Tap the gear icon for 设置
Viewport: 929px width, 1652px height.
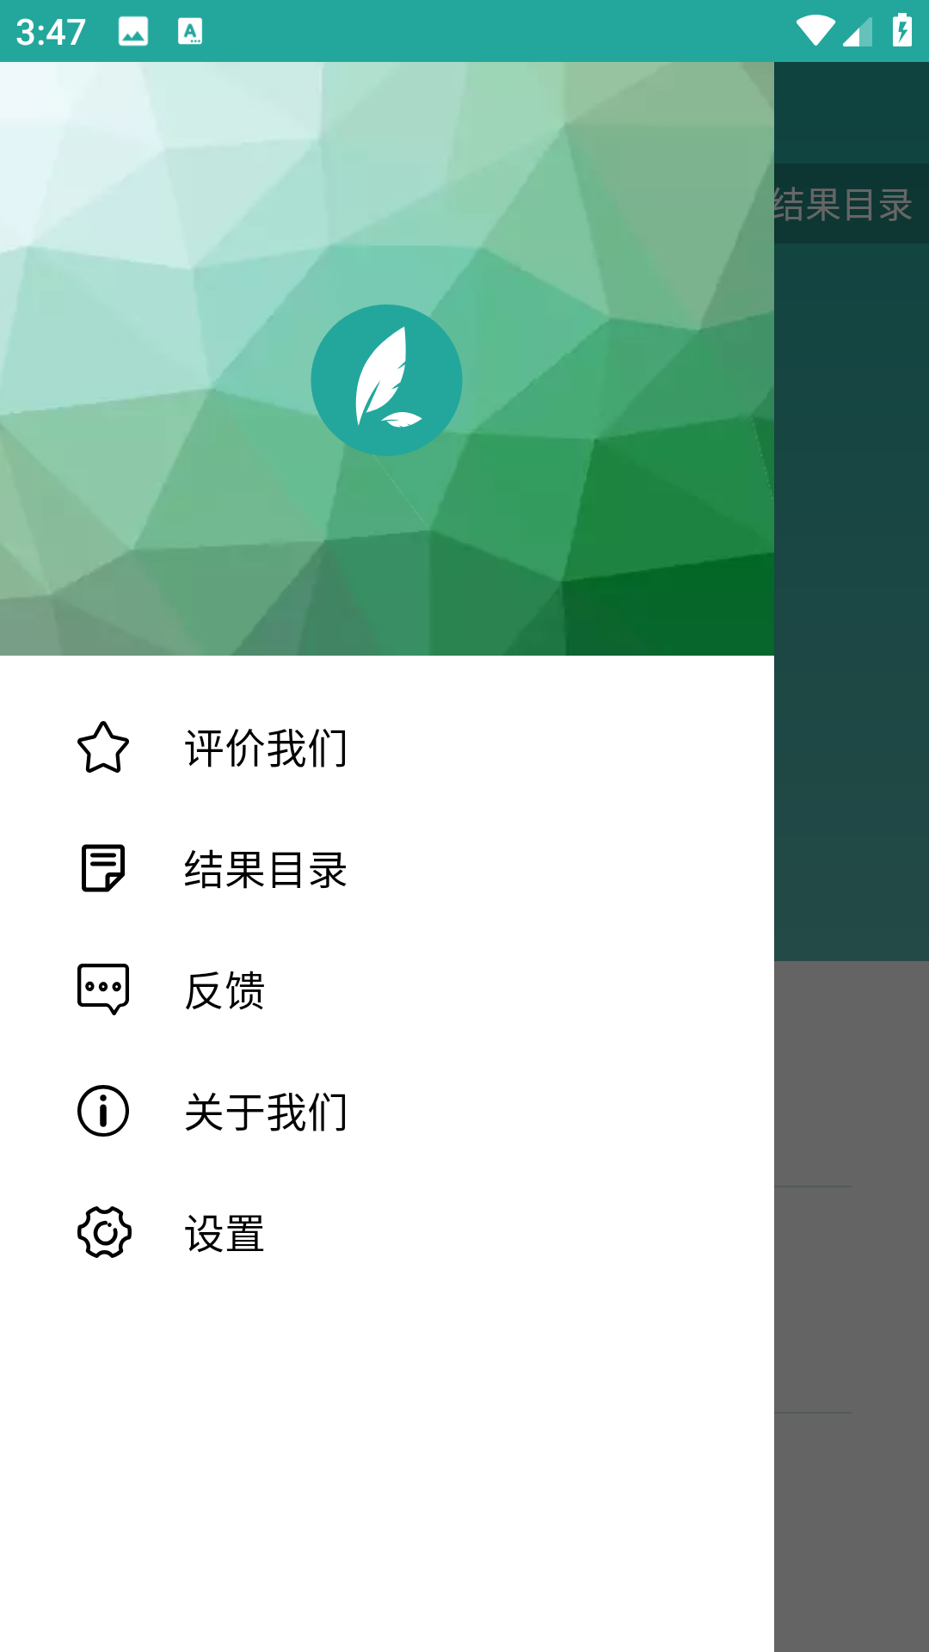[x=104, y=1232]
